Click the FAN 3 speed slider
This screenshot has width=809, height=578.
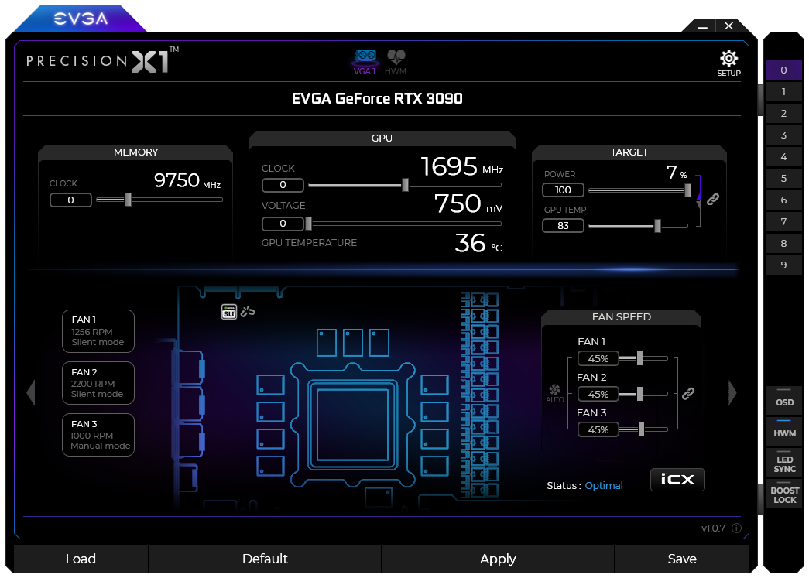(644, 429)
